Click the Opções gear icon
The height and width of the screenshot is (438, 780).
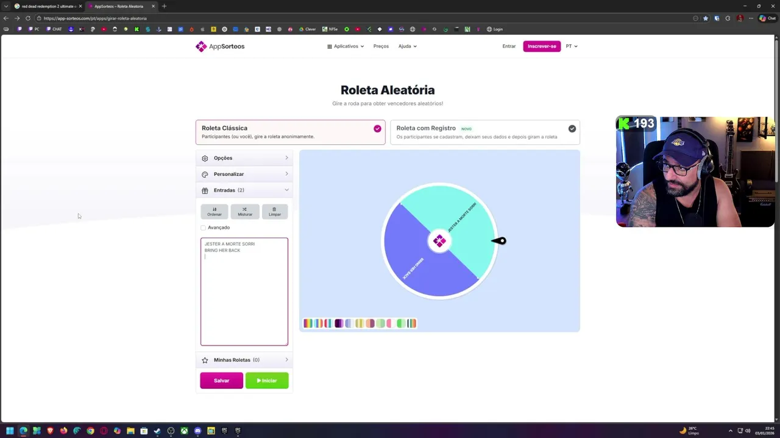click(205, 158)
